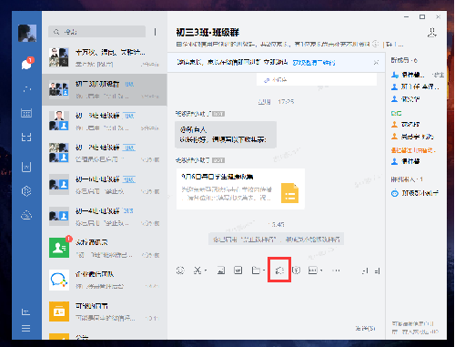Close the blue notification banner
Viewport: 455px width, 347px height.
376,62
